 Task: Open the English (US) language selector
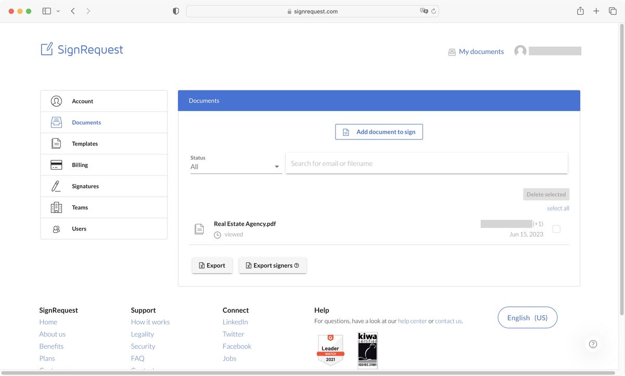pyautogui.click(x=527, y=318)
